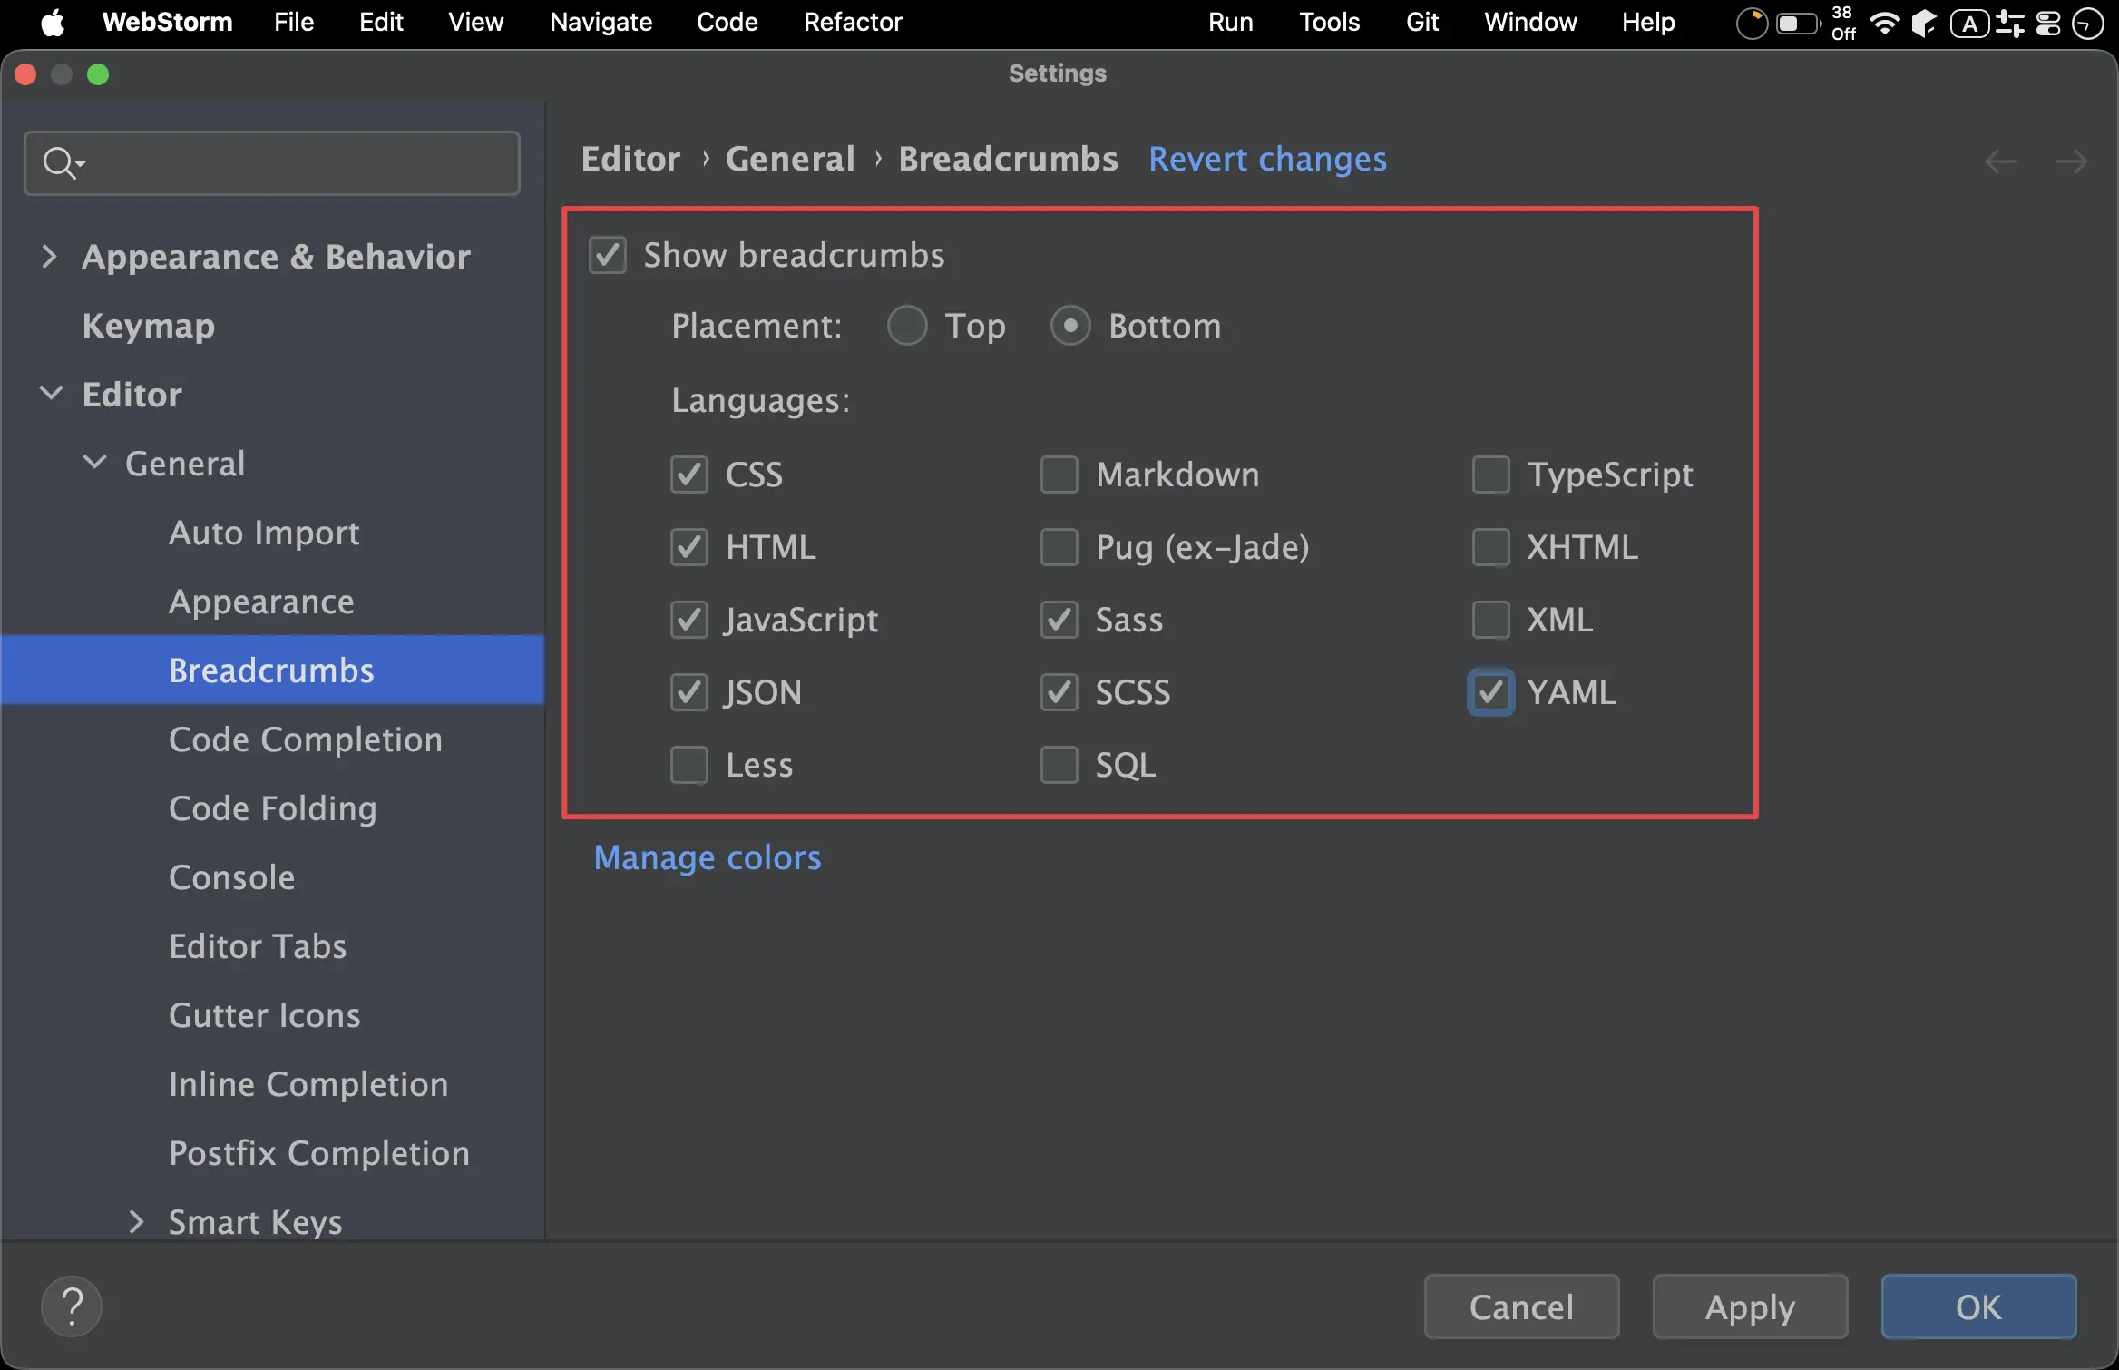2119x1370 pixels.
Task: Click the search magnifier icon in settings
Action: pos(61,163)
